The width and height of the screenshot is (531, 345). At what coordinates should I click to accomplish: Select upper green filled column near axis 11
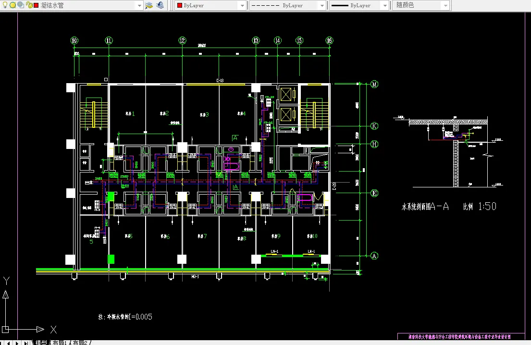[x=111, y=197]
